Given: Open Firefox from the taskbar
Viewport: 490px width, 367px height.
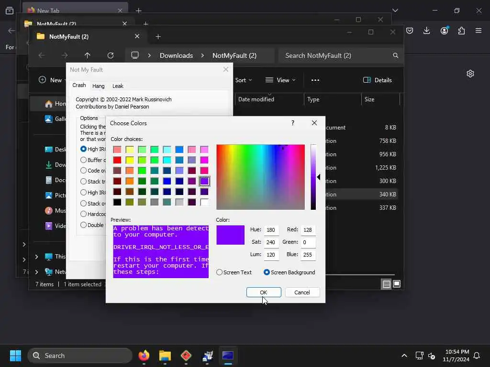Looking at the screenshot, I should click(x=144, y=356).
